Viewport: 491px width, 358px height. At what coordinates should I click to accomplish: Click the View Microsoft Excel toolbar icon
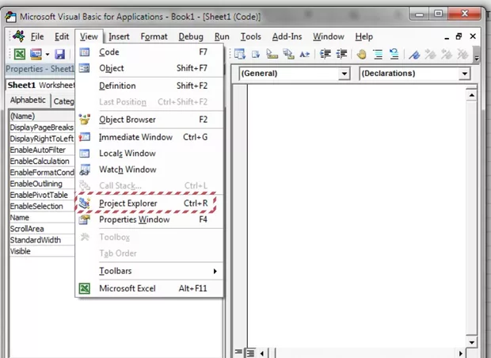(20, 54)
